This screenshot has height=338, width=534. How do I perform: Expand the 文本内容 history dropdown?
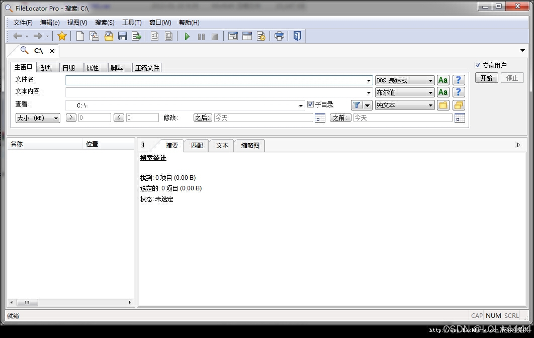point(369,92)
